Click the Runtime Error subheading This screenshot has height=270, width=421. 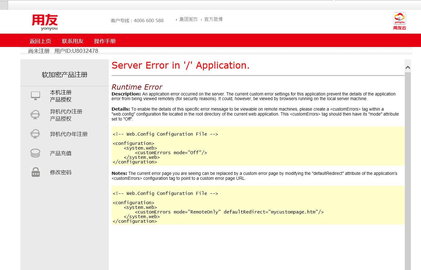click(137, 87)
